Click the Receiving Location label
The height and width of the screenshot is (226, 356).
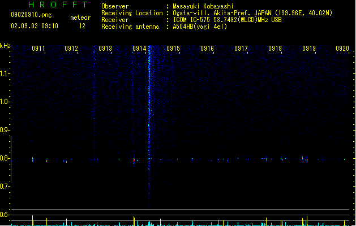click(132, 13)
